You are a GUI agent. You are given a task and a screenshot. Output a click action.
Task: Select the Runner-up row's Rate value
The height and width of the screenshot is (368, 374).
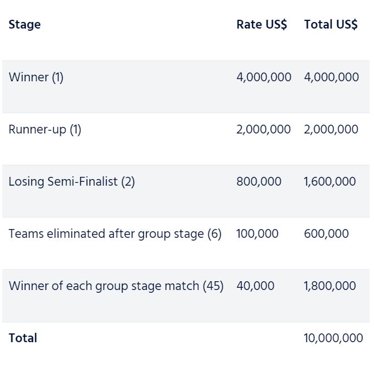click(x=264, y=130)
